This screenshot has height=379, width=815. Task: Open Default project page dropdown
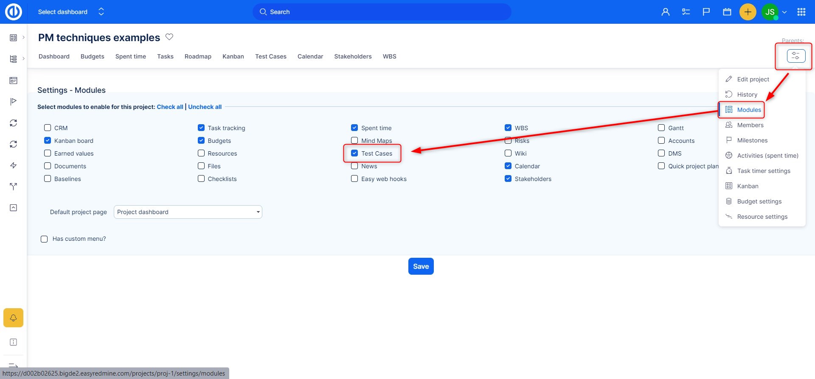pyautogui.click(x=188, y=212)
